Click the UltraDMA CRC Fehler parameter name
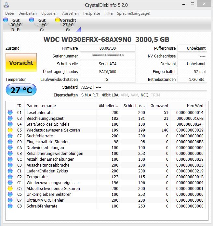Image resolution: width=213 pixels, height=226 pixels. pos(45,200)
